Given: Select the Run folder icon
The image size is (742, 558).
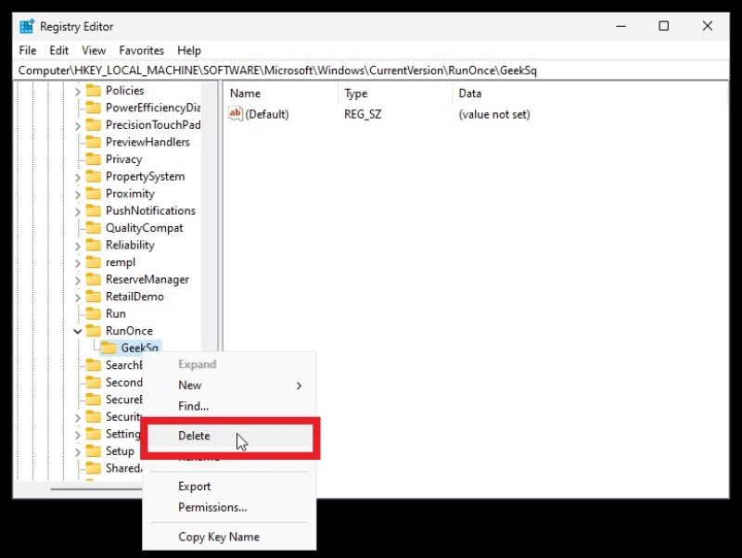Looking at the screenshot, I should tap(94, 313).
